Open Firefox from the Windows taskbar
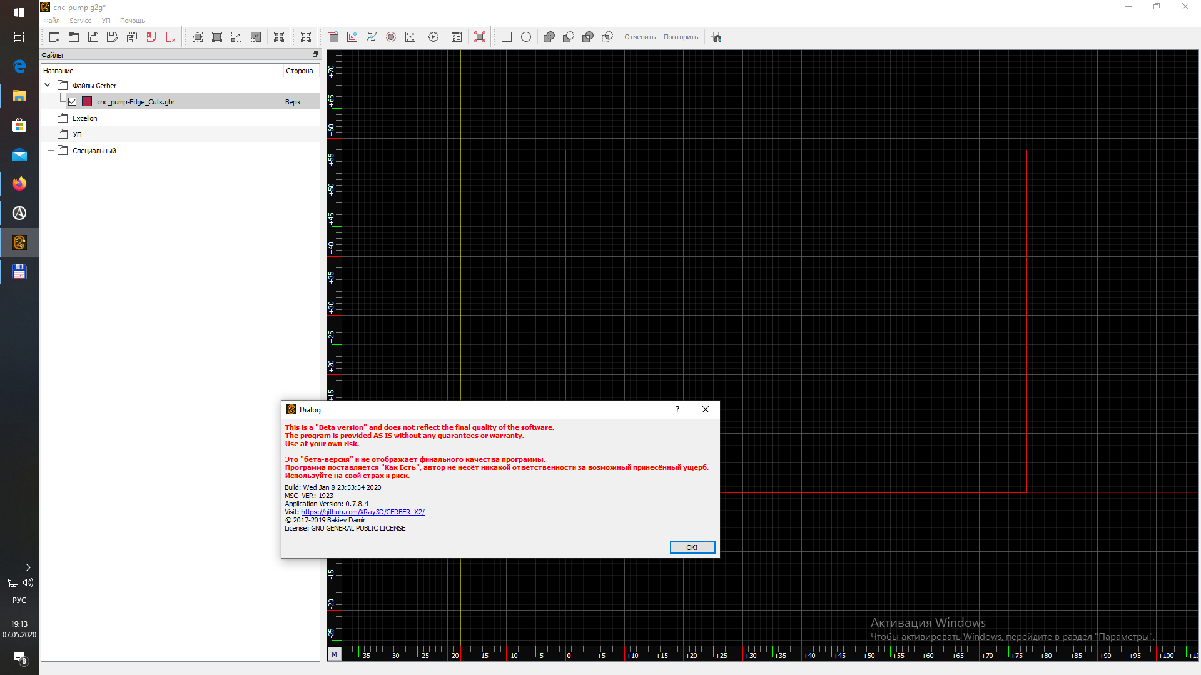Viewport: 1201px width, 675px height. click(19, 184)
